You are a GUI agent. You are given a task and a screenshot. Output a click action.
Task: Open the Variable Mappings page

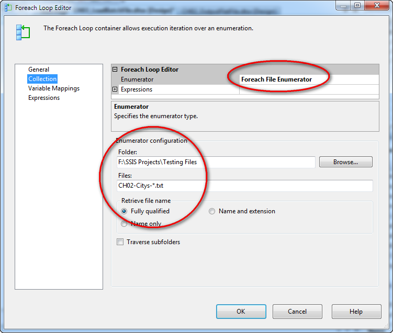point(53,88)
